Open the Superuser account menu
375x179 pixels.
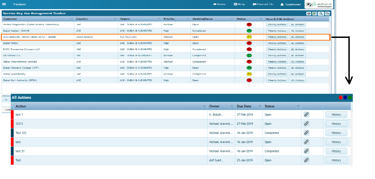point(290,4)
